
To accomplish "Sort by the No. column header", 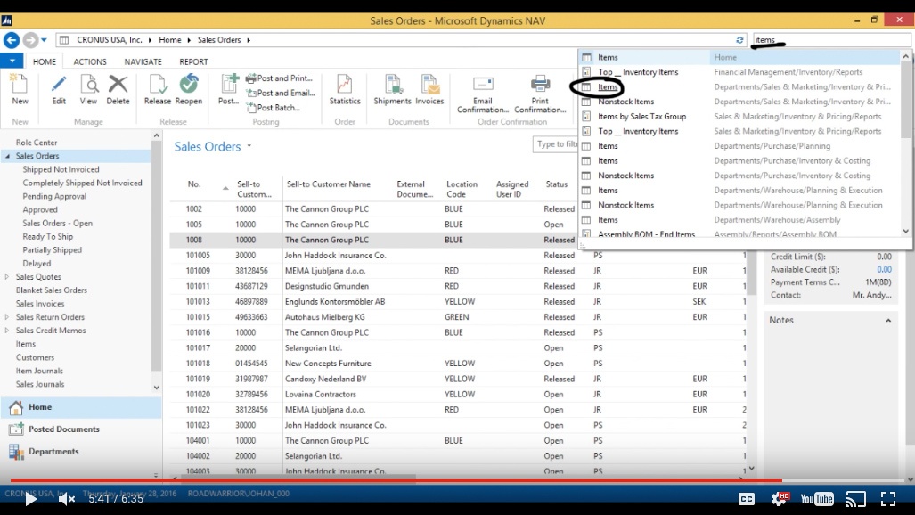I will pos(194,184).
